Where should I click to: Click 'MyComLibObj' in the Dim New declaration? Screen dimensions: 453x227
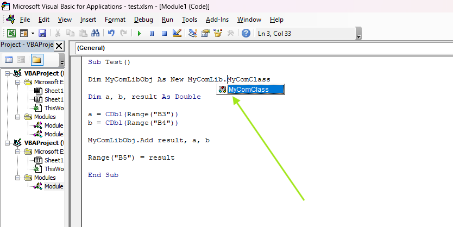(x=129, y=79)
